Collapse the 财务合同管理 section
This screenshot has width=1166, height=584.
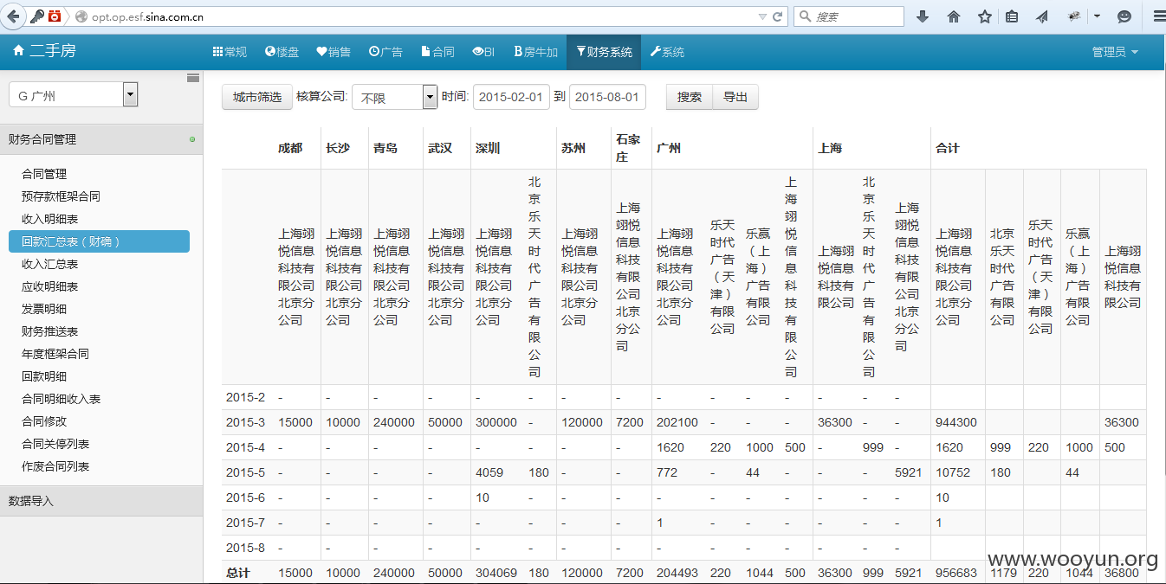(101, 138)
